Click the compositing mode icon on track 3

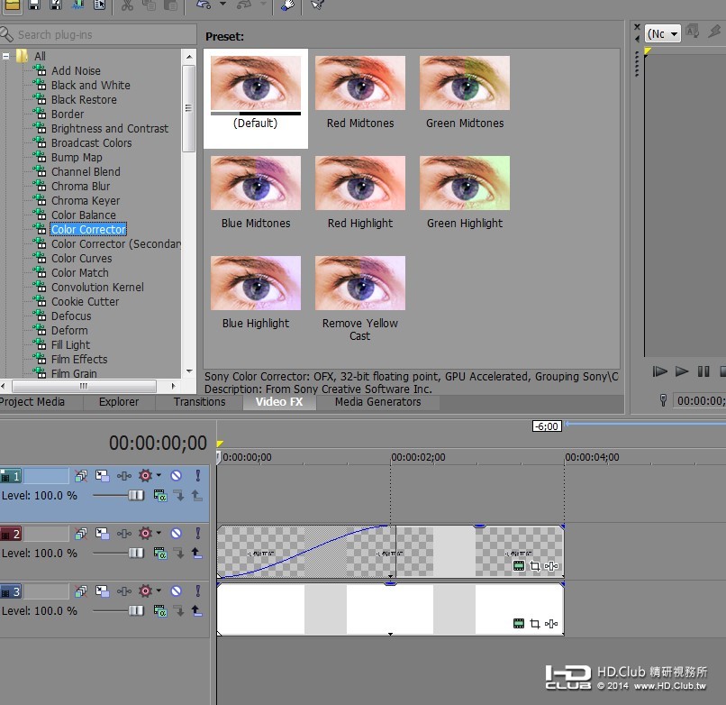pos(160,611)
